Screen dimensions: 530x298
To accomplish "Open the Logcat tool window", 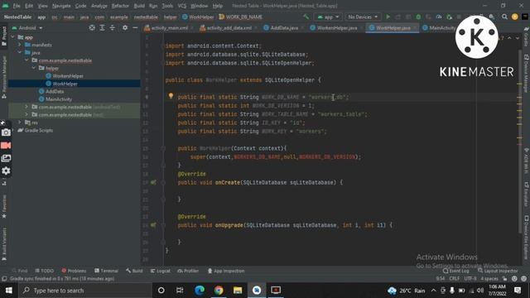I will tap(160, 271).
